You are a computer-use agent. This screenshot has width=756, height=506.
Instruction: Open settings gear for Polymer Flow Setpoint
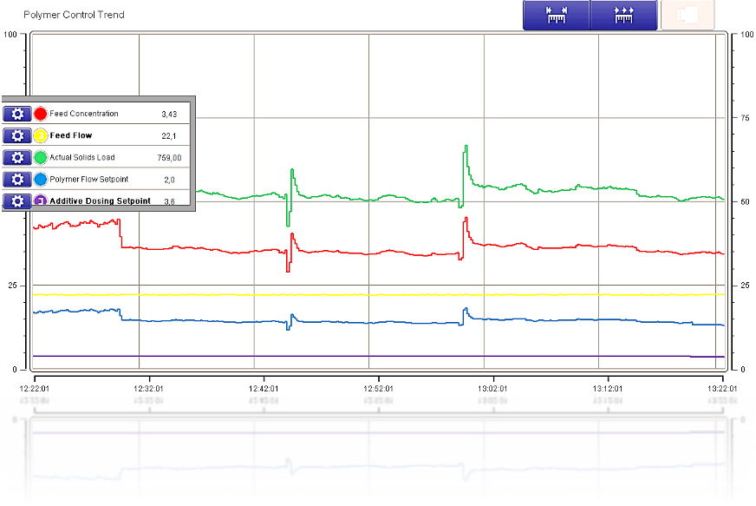point(16,179)
